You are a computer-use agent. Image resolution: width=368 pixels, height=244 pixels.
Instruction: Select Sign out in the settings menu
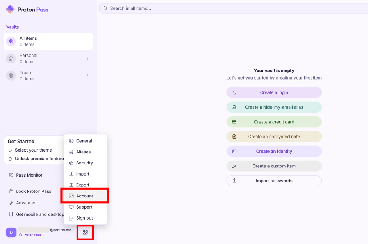point(85,218)
